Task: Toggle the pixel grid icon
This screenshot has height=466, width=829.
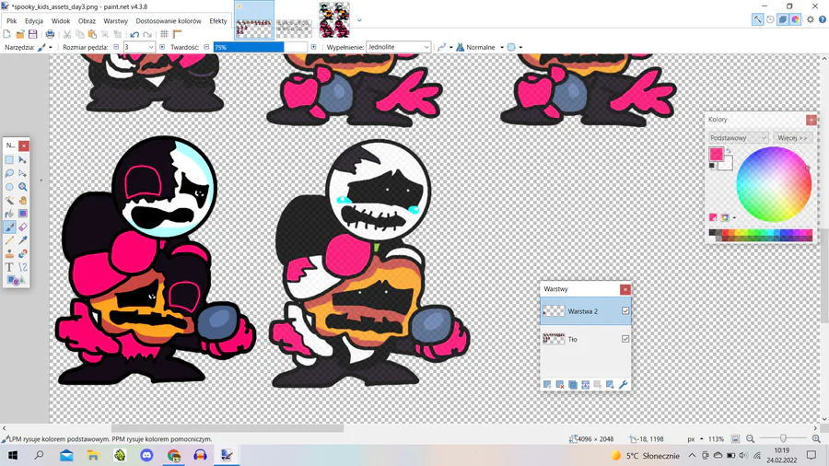Action: click(164, 34)
